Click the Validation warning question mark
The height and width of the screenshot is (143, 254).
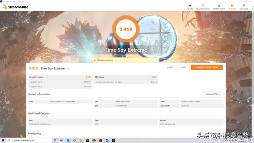[x=156, y=60]
